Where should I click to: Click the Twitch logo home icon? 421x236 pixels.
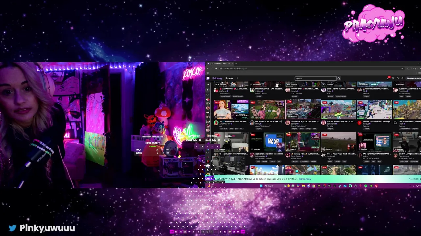coord(208,78)
